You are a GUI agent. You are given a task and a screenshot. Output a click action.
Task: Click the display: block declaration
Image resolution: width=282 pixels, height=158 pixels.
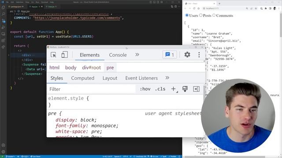76,120
